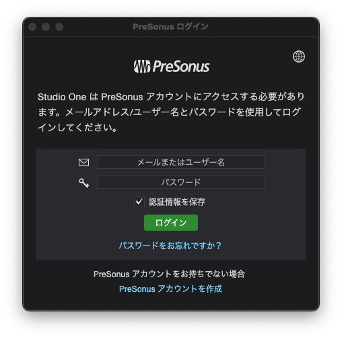Viewport: 342px width, 339px height.
Task: Click the PreSonus waveform emblem in logo
Action: tap(142, 67)
